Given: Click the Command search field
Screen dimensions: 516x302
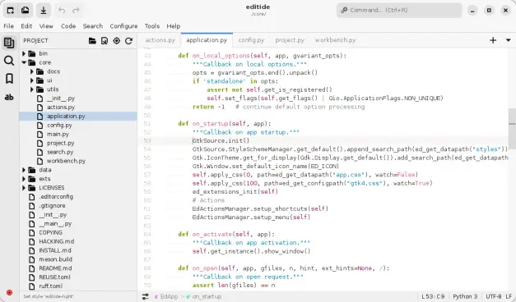Looking at the screenshot, I should (x=399, y=10).
